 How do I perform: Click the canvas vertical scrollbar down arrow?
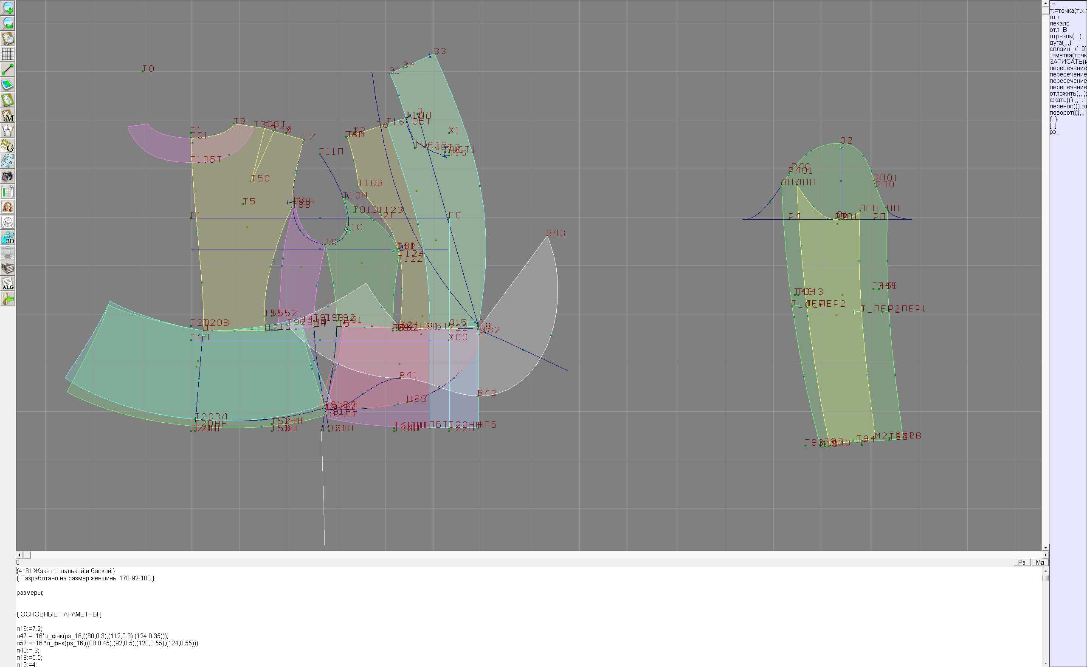tap(1045, 547)
